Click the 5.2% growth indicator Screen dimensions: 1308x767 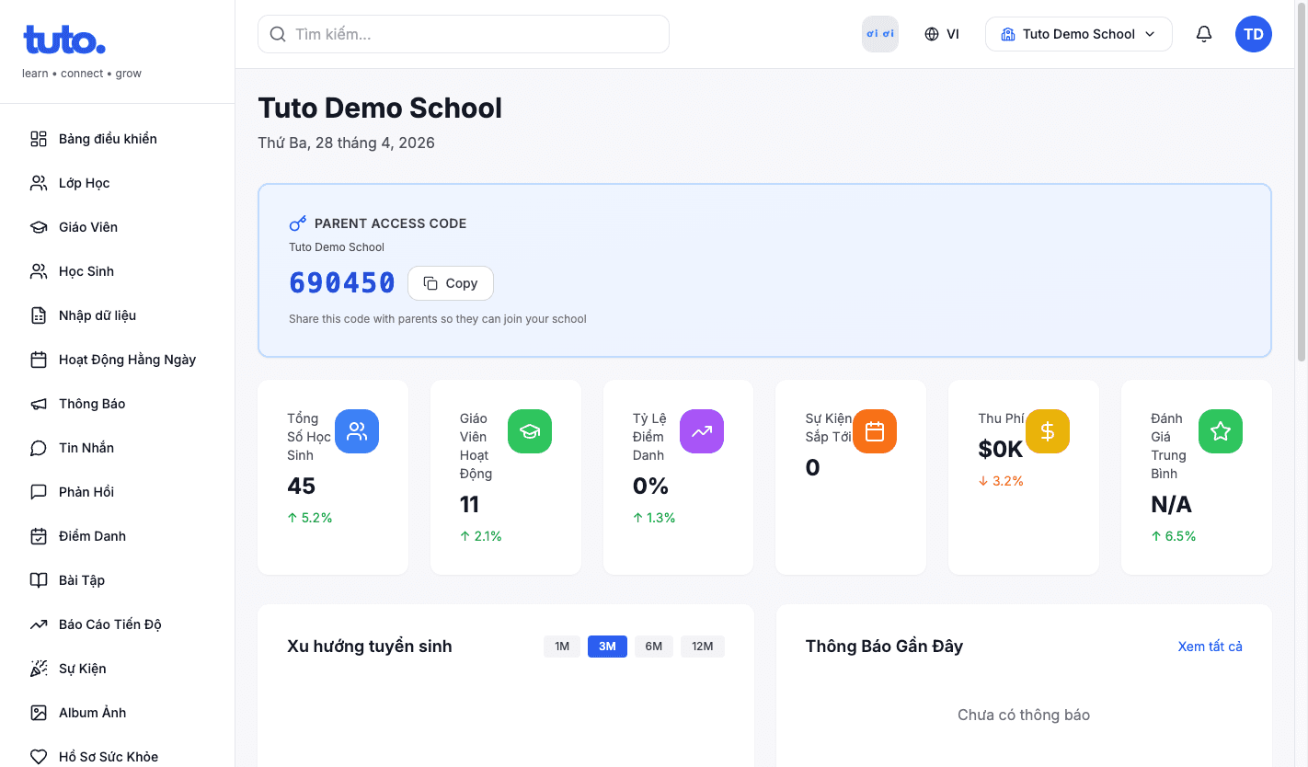click(x=310, y=518)
